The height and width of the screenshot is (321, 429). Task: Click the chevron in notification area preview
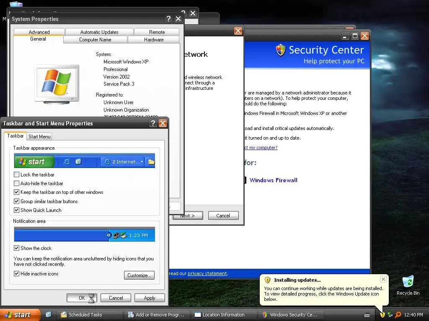(x=109, y=235)
